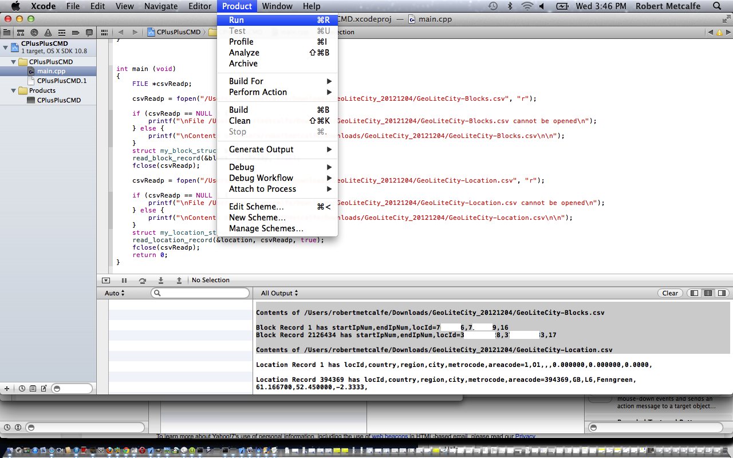Open Spotlight search in menu bar

tap(717, 6)
